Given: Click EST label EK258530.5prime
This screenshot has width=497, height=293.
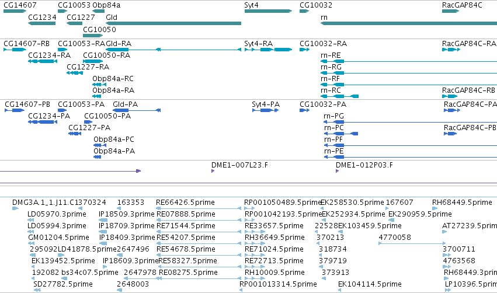Looking at the screenshot, I should pos(353,203).
